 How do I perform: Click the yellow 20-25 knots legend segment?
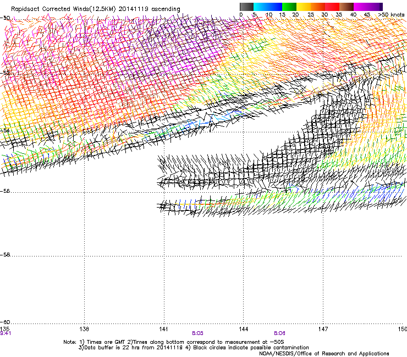[x=304, y=7]
